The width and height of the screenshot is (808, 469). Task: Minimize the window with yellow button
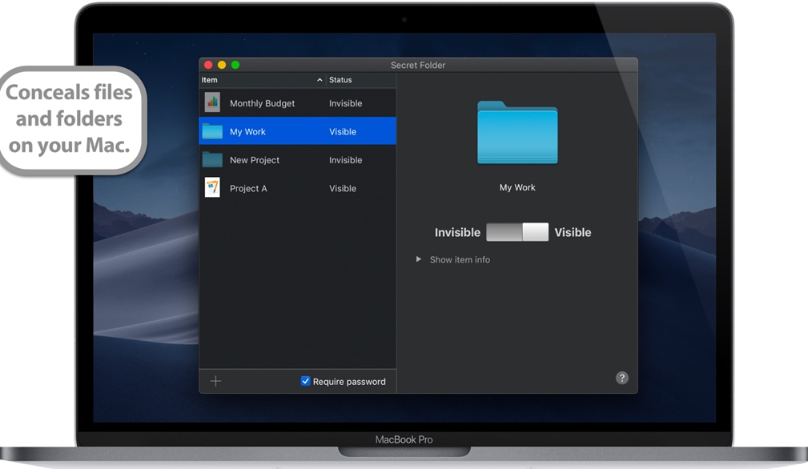point(222,65)
